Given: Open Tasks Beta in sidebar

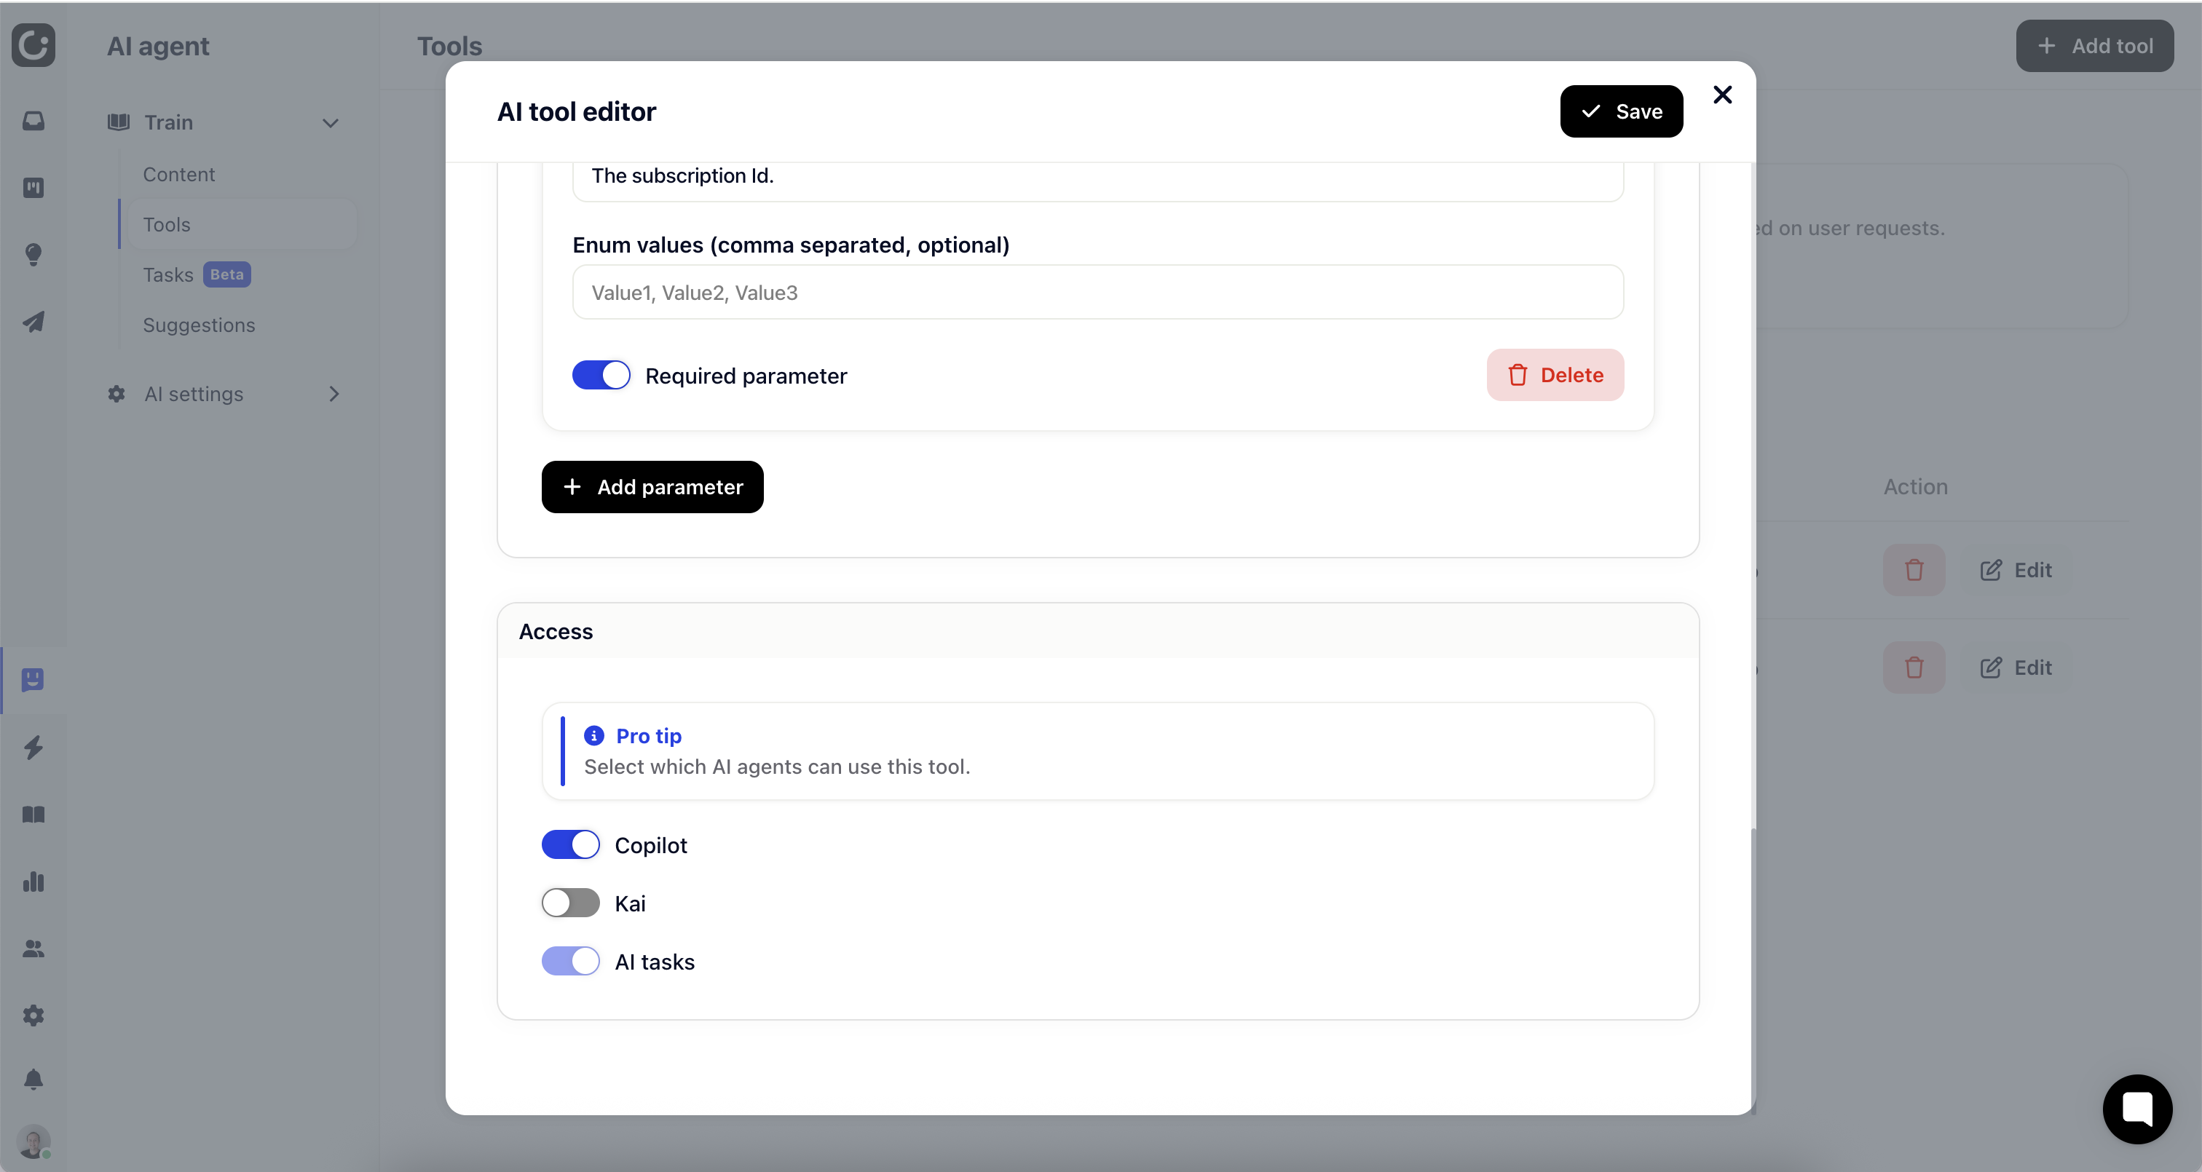Looking at the screenshot, I should (x=197, y=274).
